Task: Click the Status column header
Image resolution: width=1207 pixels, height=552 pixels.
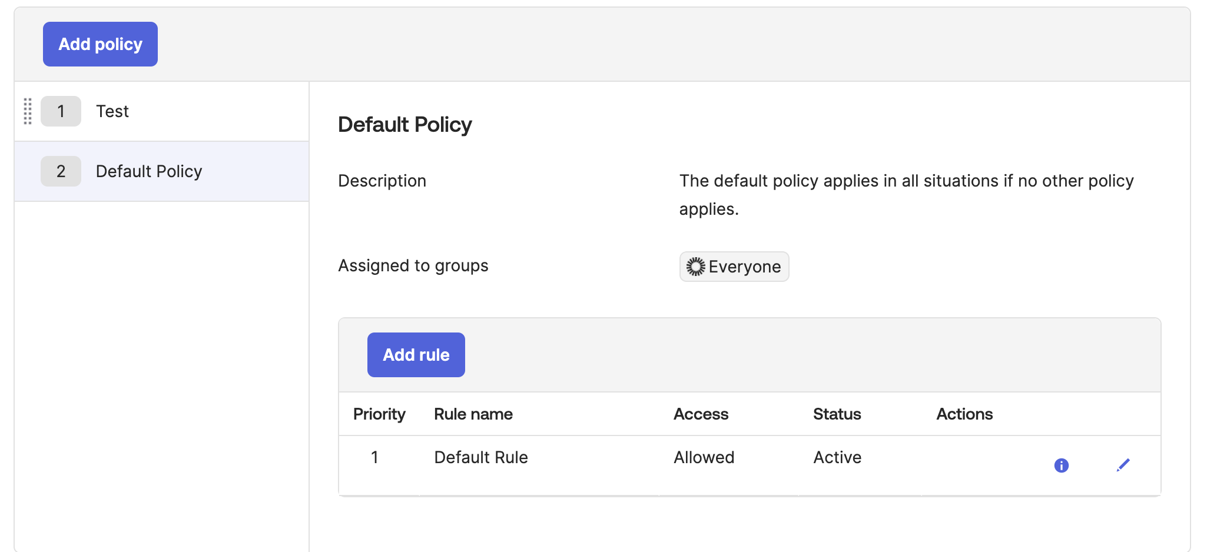Action: pos(837,414)
